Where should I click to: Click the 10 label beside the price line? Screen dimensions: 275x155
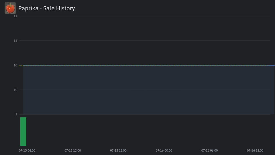click(x=15, y=65)
